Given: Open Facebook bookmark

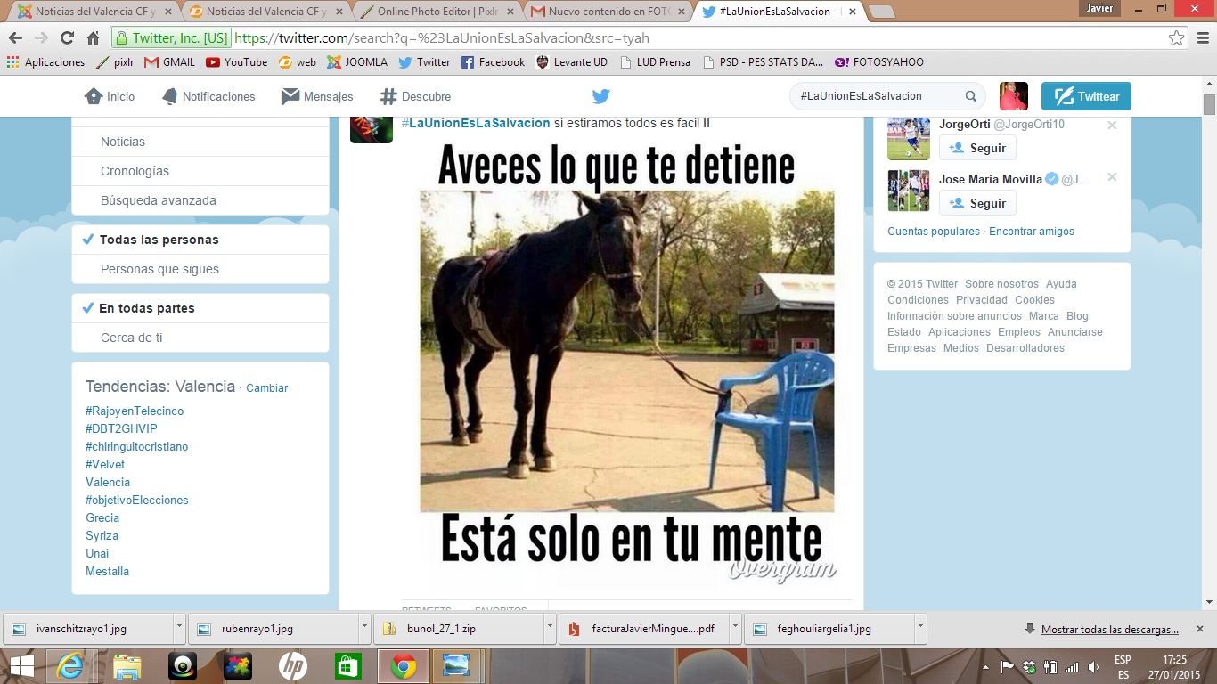Looking at the screenshot, I should (493, 62).
